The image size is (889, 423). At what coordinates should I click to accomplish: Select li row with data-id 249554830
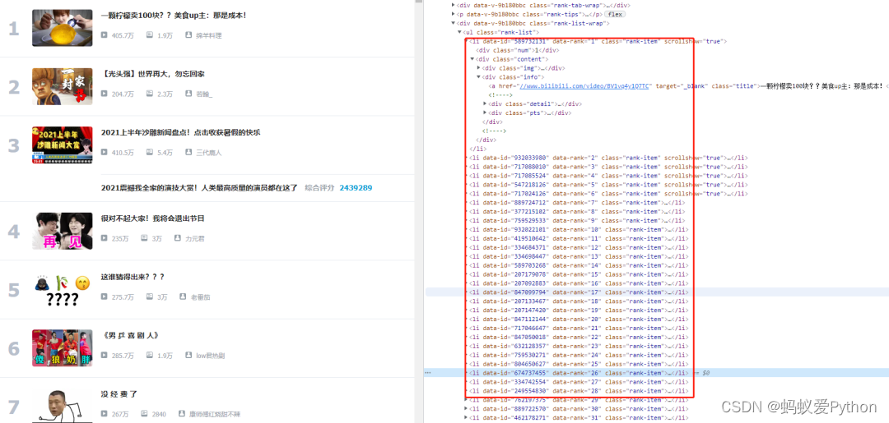579,391
